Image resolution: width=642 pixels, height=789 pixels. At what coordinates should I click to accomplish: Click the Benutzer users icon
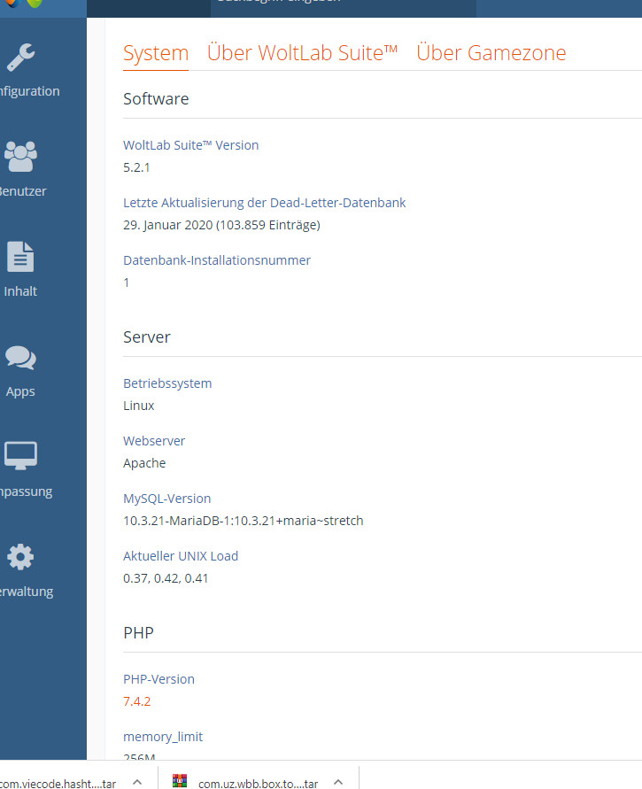point(20,157)
